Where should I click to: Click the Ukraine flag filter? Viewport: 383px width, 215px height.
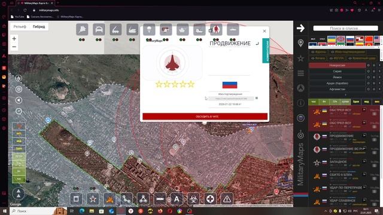pyautogui.click(x=332, y=38)
